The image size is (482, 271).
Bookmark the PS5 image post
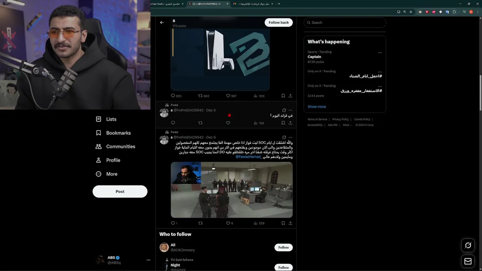tap(283, 96)
